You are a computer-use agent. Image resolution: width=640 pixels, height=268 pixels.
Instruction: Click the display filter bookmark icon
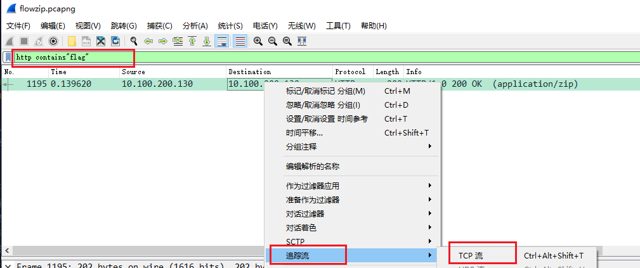8,57
